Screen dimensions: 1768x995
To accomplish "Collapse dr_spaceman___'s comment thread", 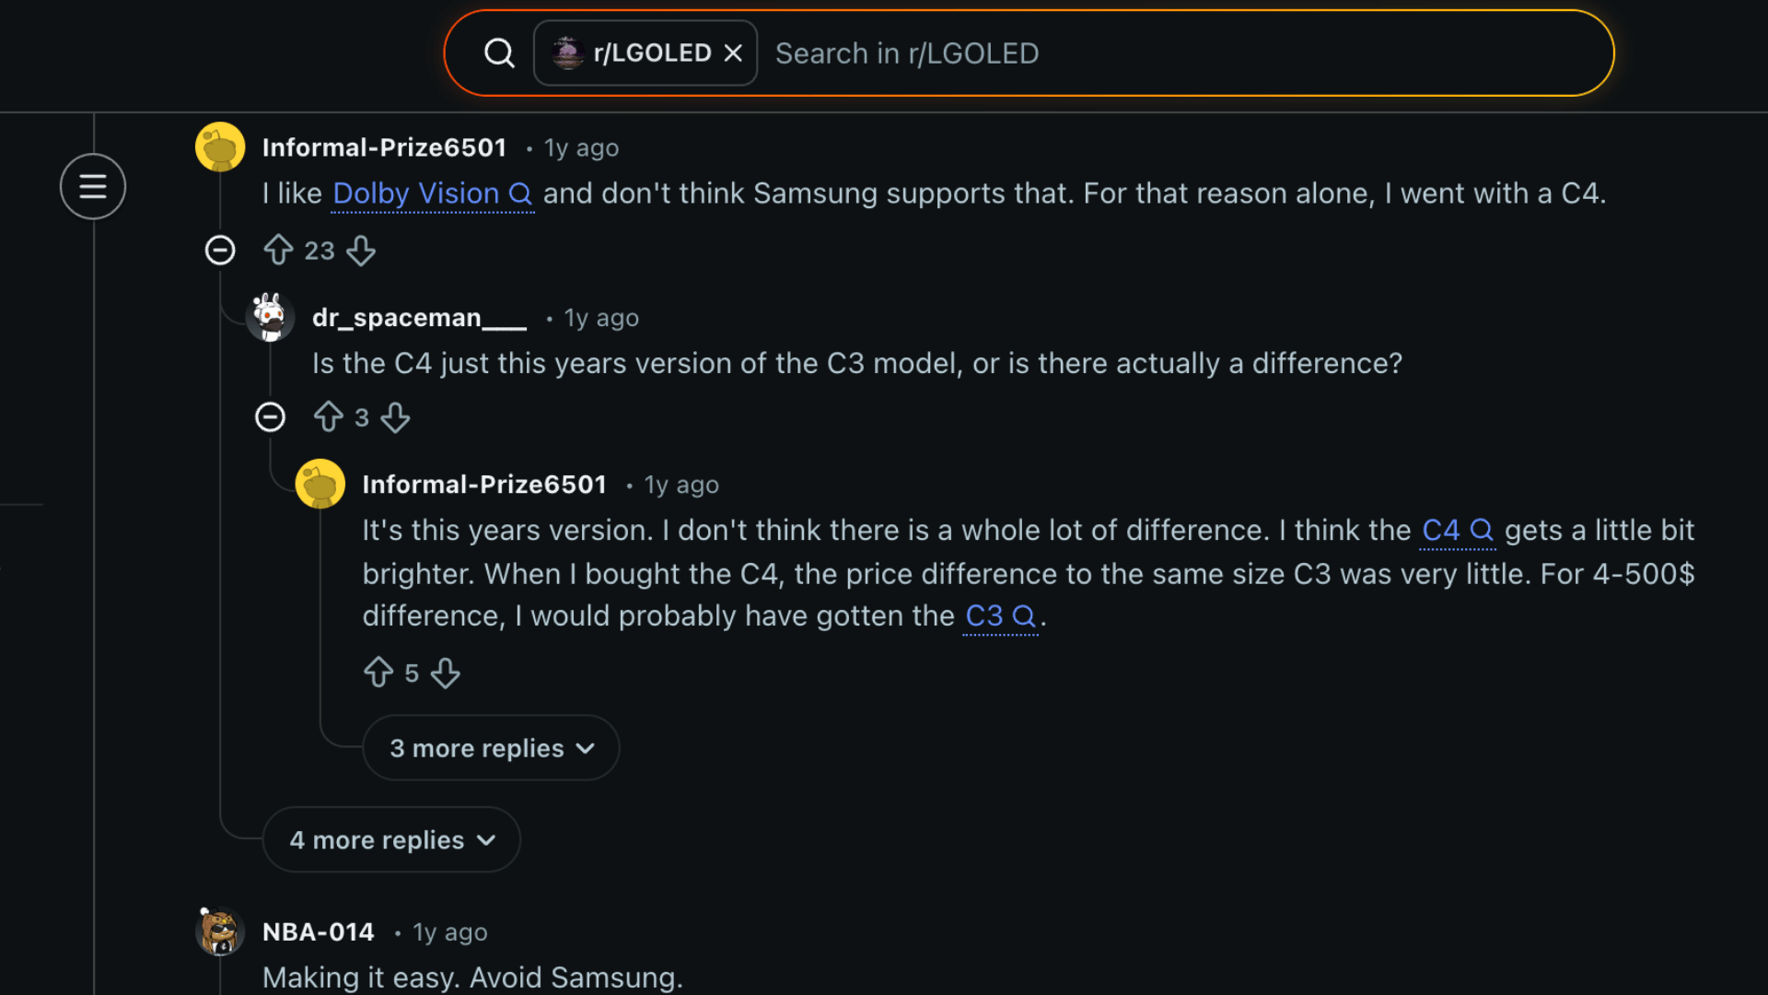I will pyautogui.click(x=270, y=416).
